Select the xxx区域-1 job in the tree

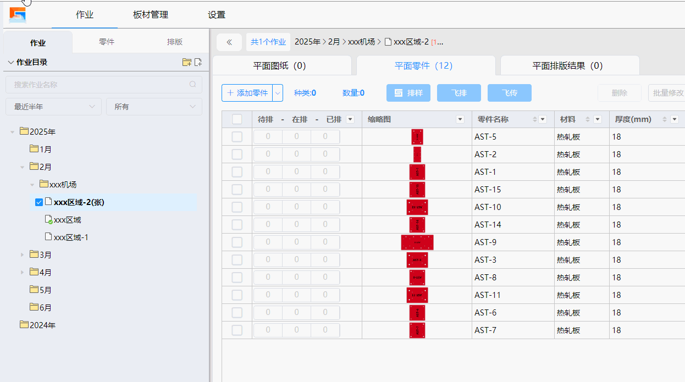pos(70,237)
